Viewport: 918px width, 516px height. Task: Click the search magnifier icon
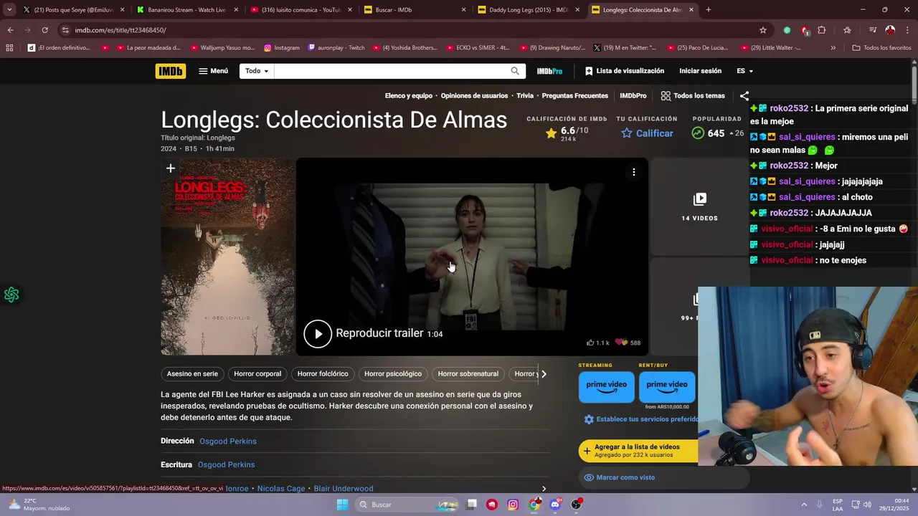coord(515,71)
